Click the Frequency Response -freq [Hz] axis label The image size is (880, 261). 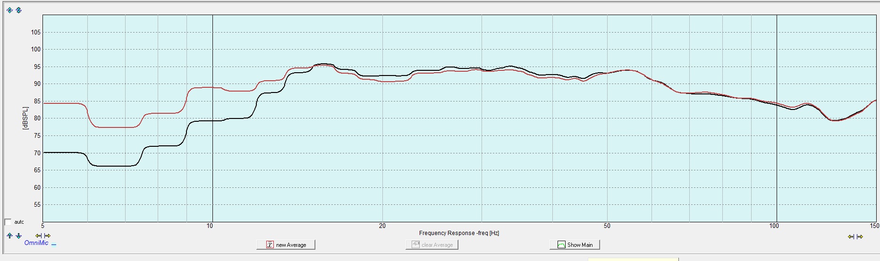pos(459,233)
